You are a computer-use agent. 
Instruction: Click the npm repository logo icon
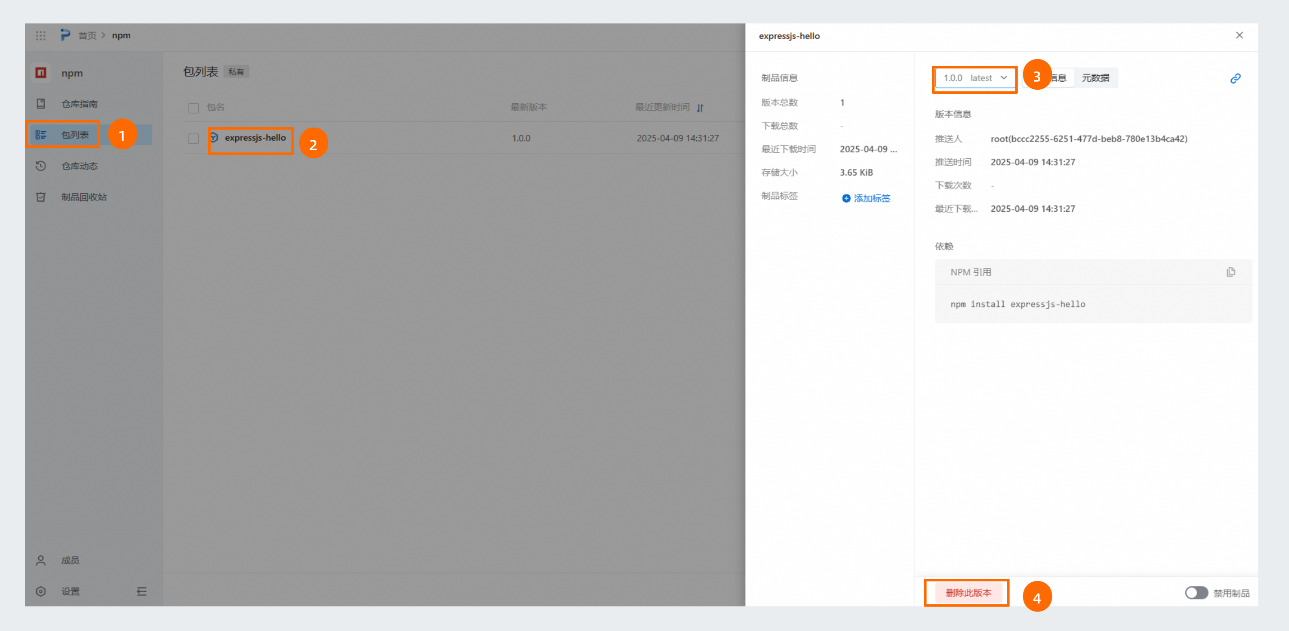[x=41, y=73]
